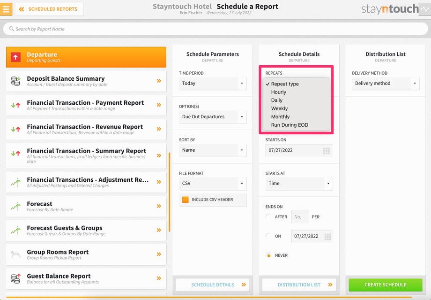Viewport: 431px width, 300px height.
Task: Go back to Scheduled Reports
Action: click(x=50, y=9)
